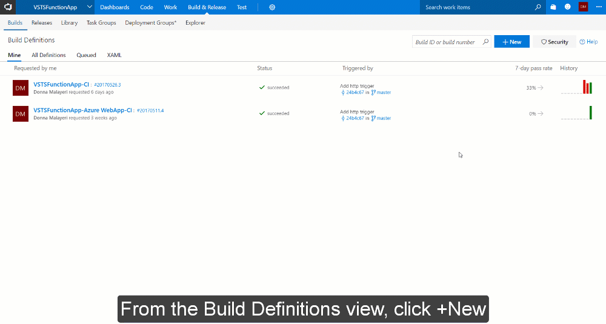This screenshot has width=606, height=324.
Task: Focus the Build ID or build number field
Action: (447, 42)
